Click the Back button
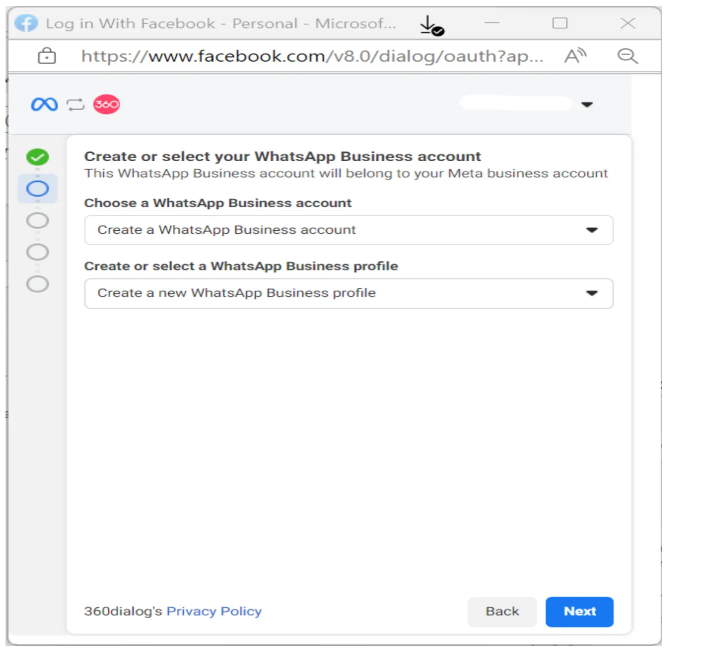The height and width of the screenshot is (660, 701). [x=502, y=611]
